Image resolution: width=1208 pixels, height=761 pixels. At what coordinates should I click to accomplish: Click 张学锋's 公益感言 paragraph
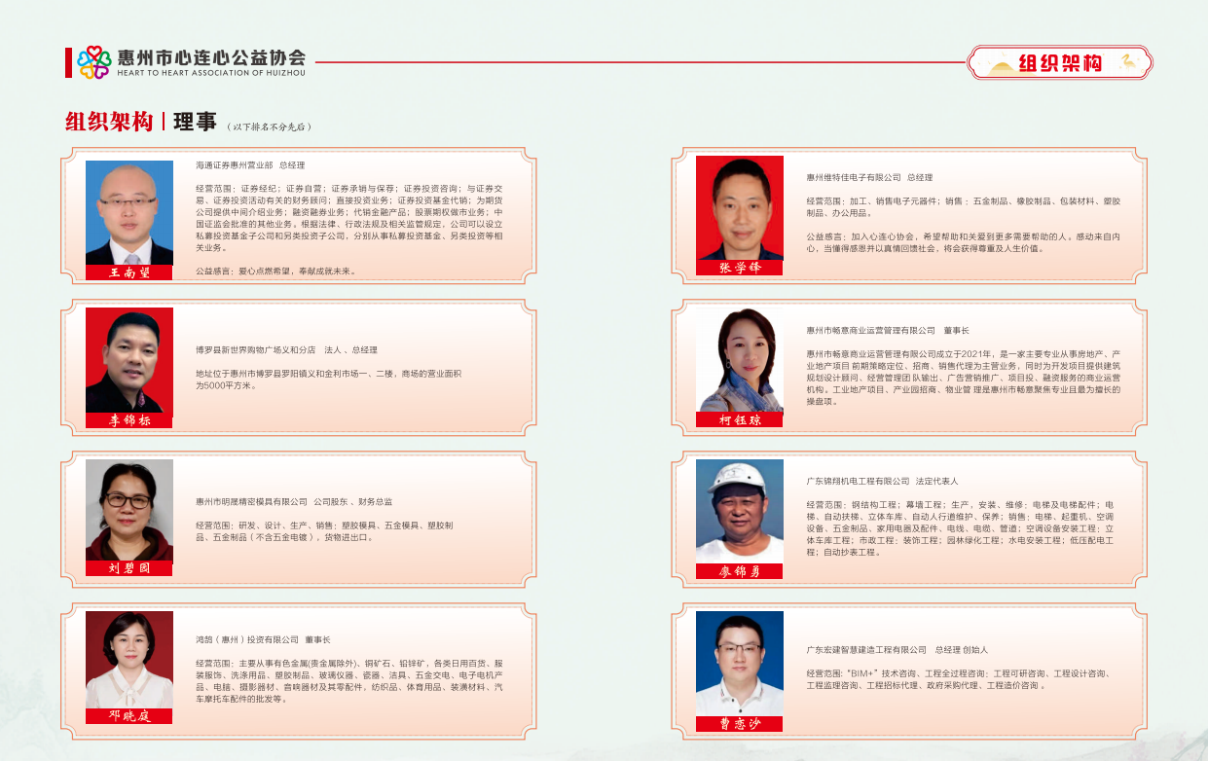964,241
